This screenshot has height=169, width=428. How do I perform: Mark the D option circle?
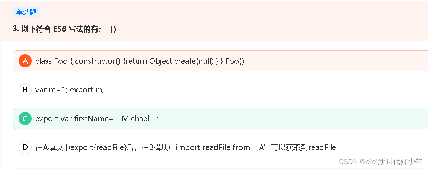25,148
